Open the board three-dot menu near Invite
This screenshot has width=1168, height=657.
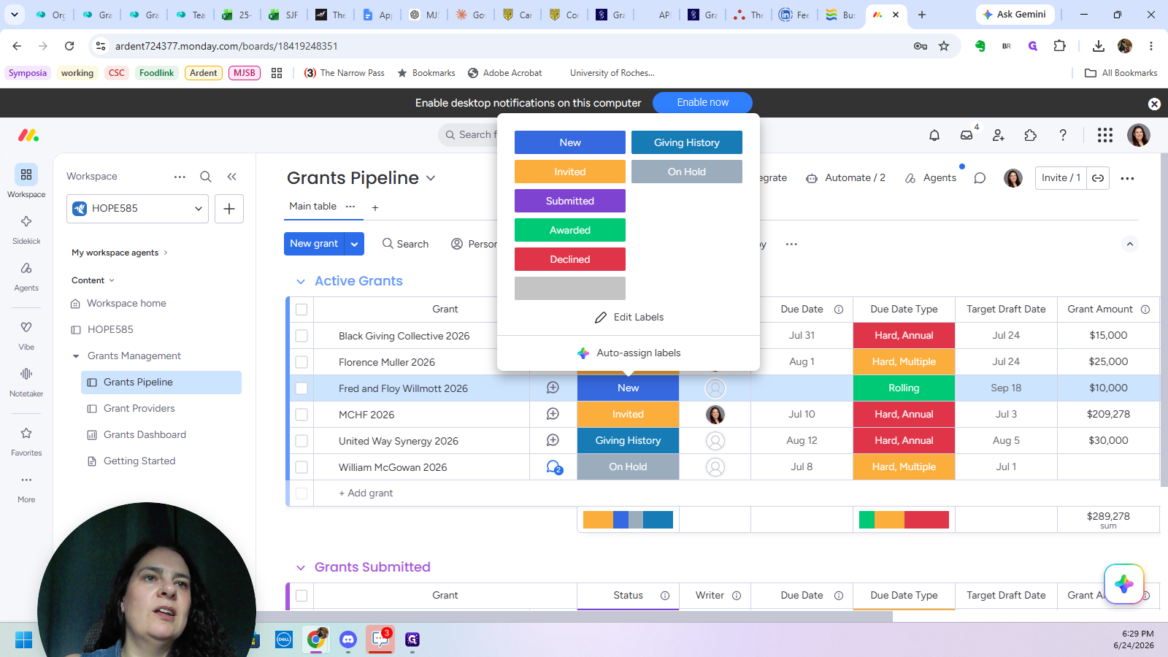(x=1127, y=178)
